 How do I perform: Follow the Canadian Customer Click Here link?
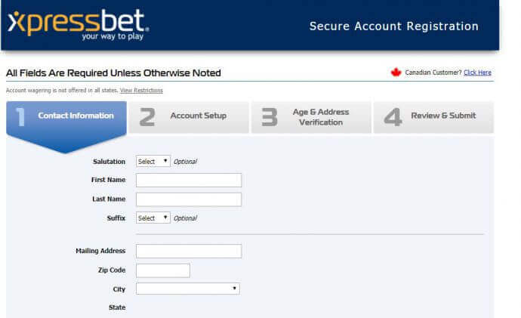click(x=477, y=73)
